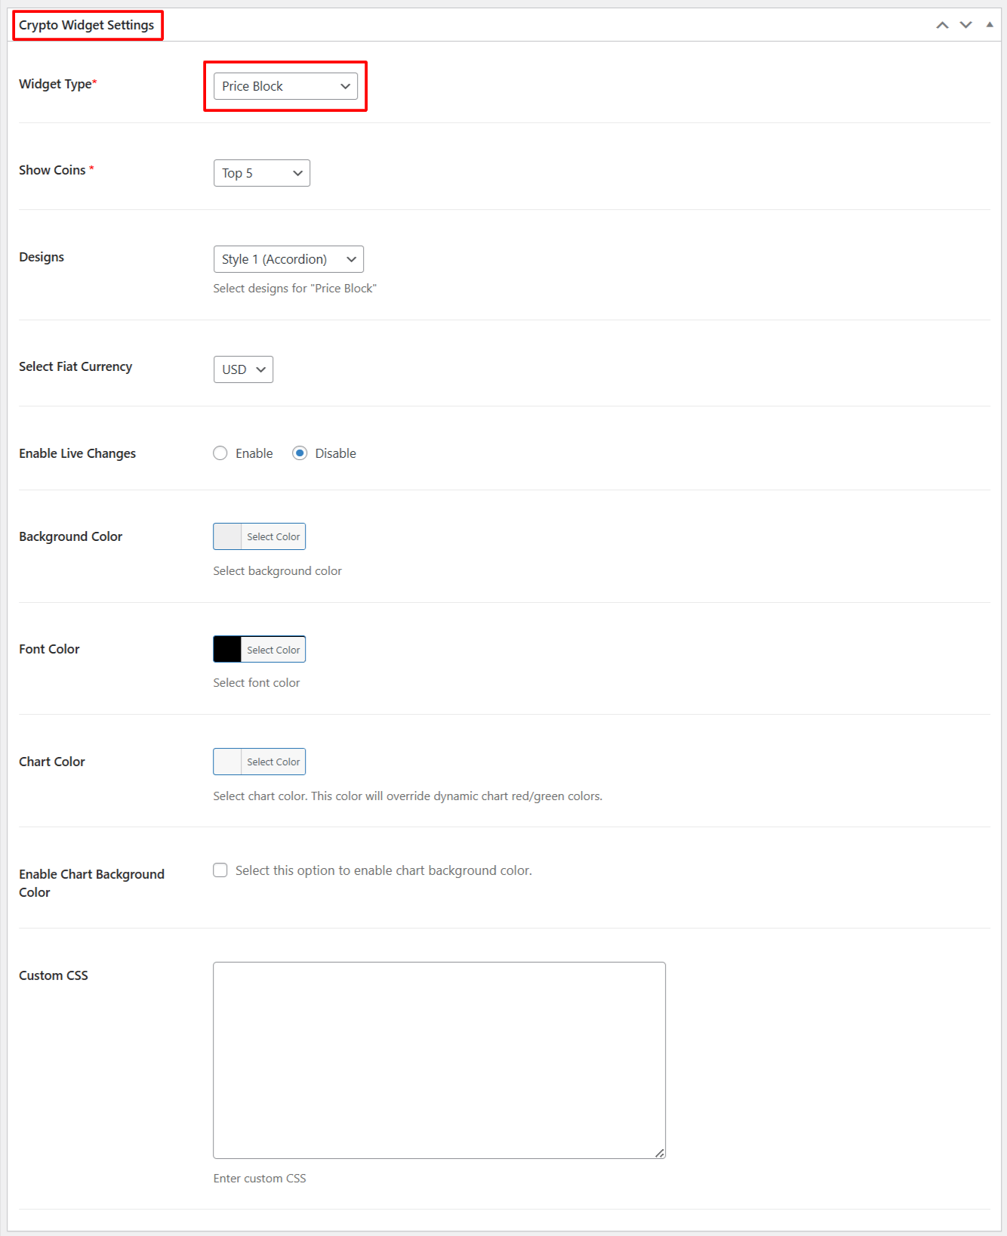The width and height of the screenshot is (1007, 1236).
Task: Select Disable radio for Live Changes
Action: tap(300, 453)
